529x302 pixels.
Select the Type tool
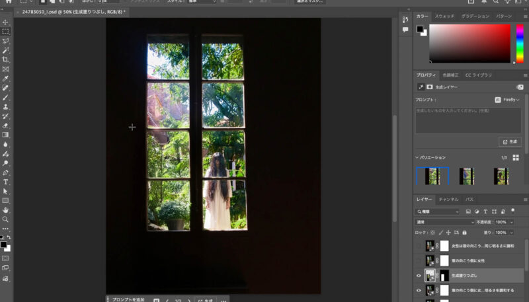6,182
